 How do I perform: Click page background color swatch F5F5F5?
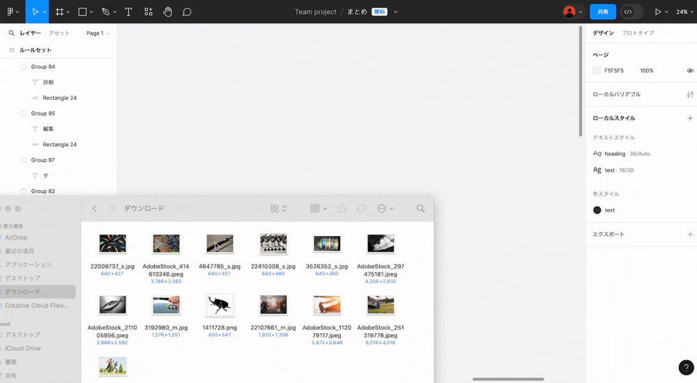(597, 70)
